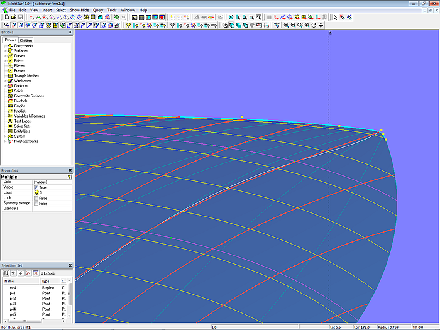The width and height of the screenshot is (440, 330).
Task: Move selected entity down in Selection Set
Action: coord(20,273)
